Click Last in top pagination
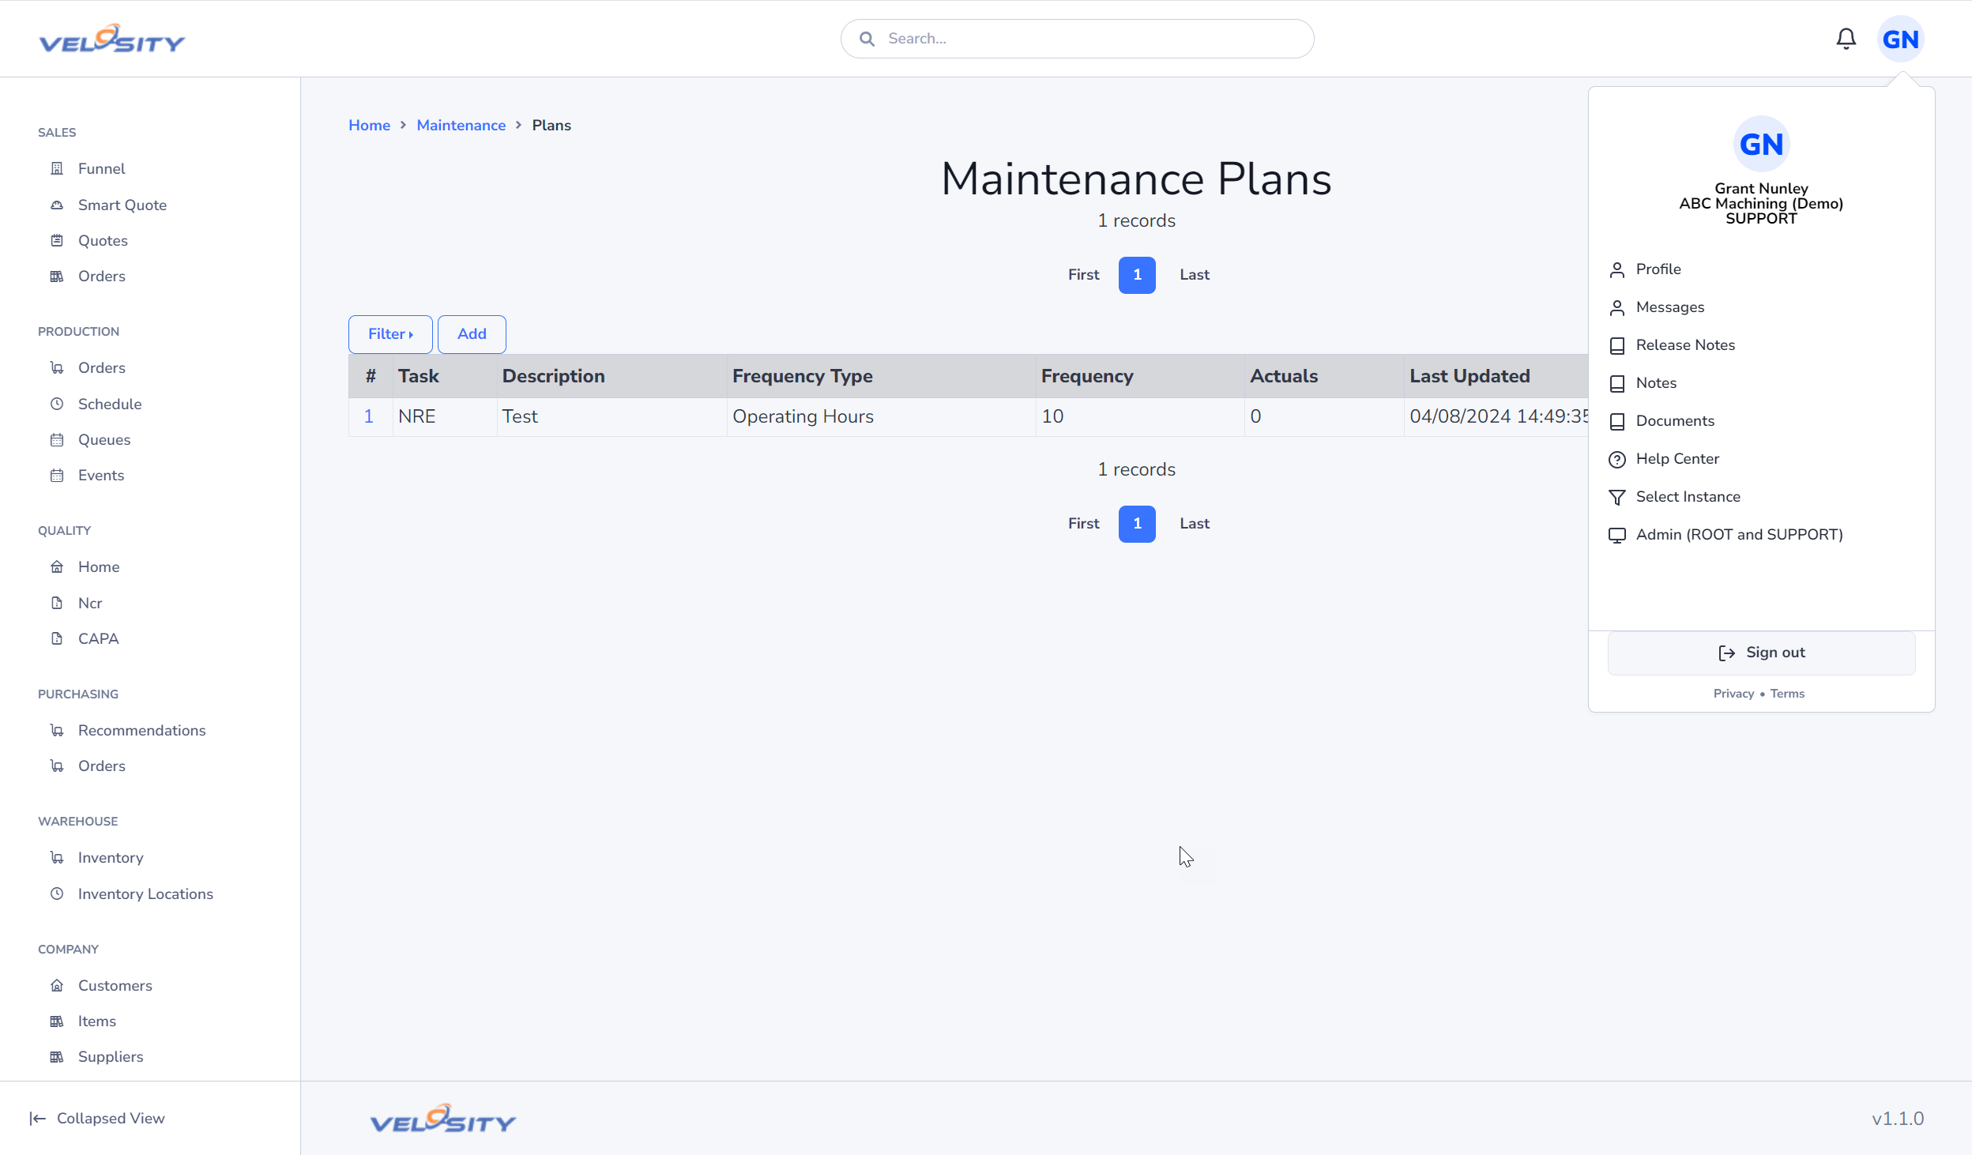The width and height of the screenshot is (1972, 1155). point(1194,274)
